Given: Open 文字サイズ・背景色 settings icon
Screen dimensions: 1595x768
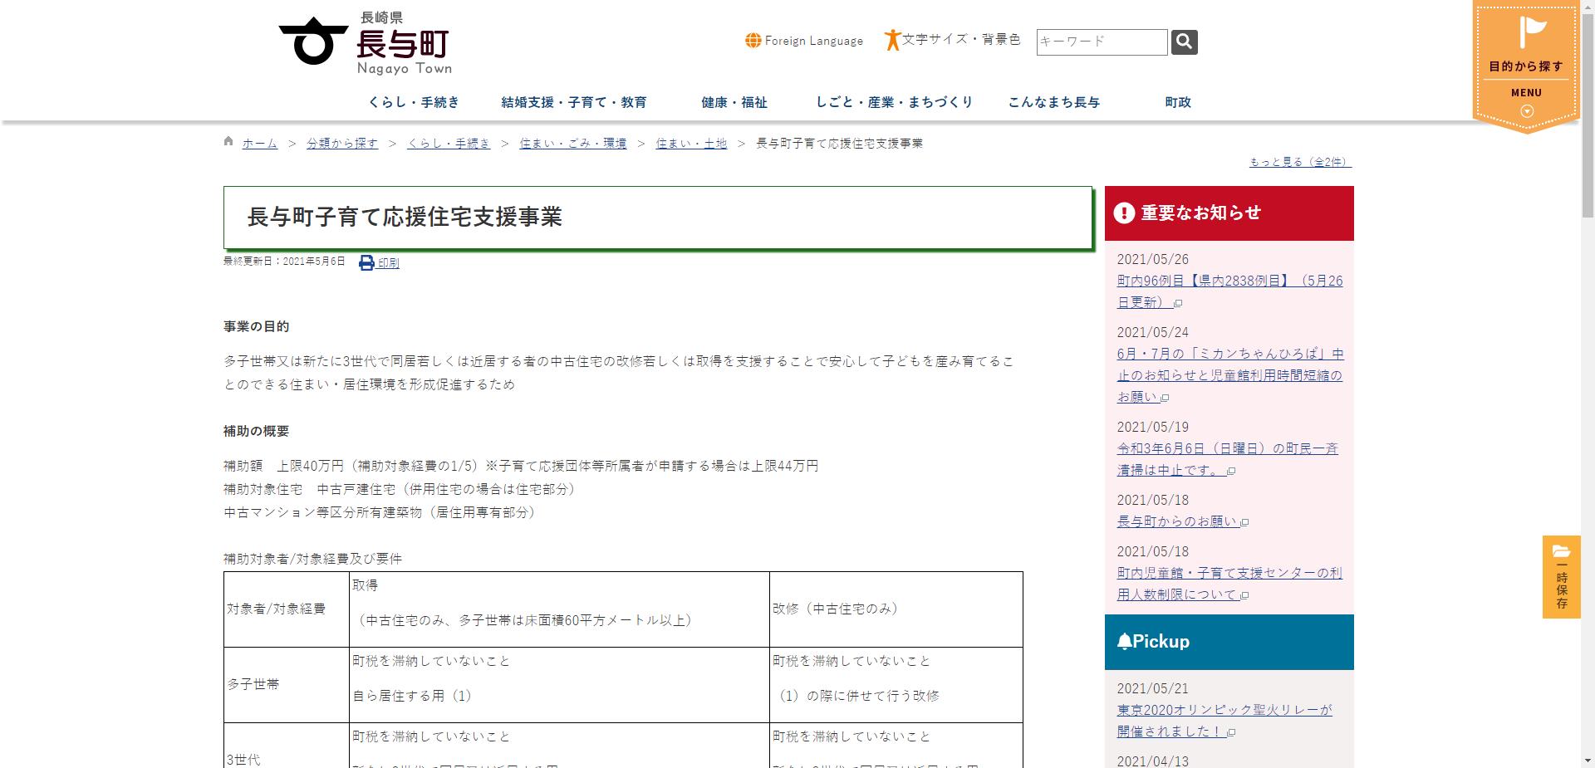Looking at the screenshot, I should coord(893,40).
